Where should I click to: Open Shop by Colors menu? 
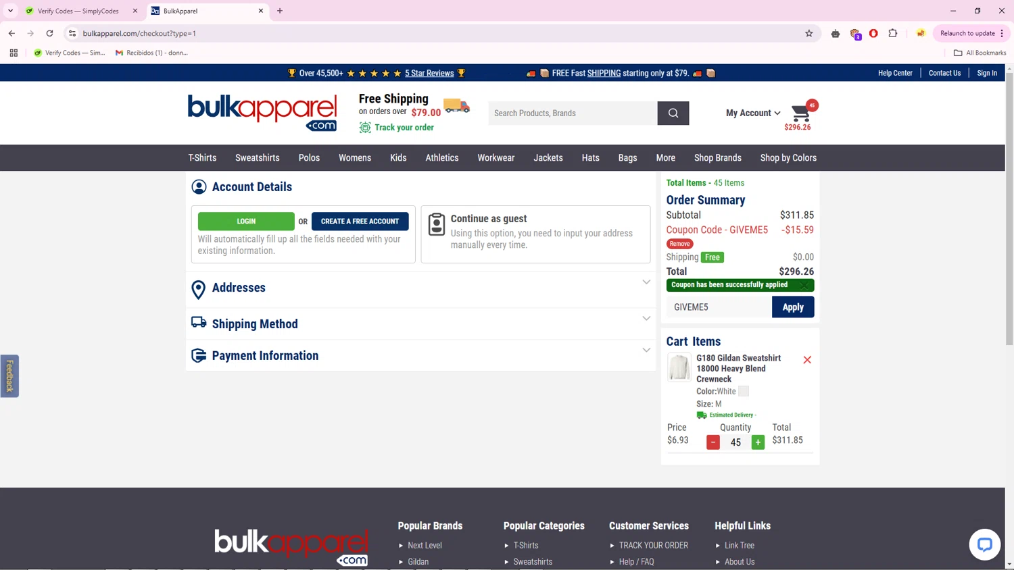click(x=788, y=158)
